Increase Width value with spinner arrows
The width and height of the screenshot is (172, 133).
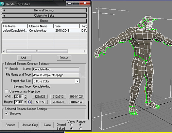[25, 96]
